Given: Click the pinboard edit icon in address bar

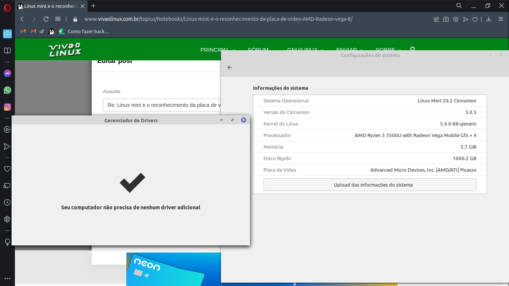Looking at the screenshot, I should (x=436, y=19).
